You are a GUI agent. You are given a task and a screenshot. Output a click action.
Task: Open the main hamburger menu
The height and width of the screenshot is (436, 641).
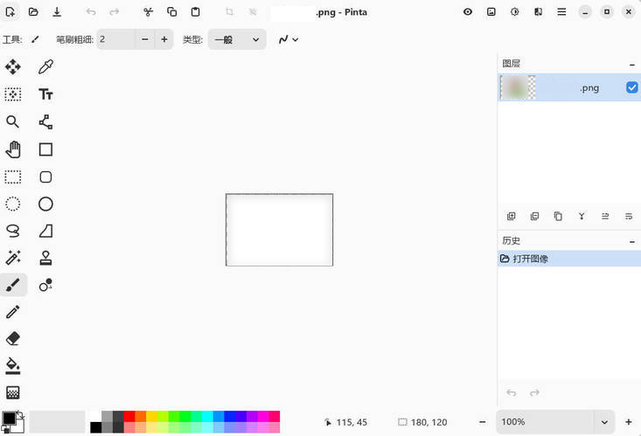coord(561,12)
